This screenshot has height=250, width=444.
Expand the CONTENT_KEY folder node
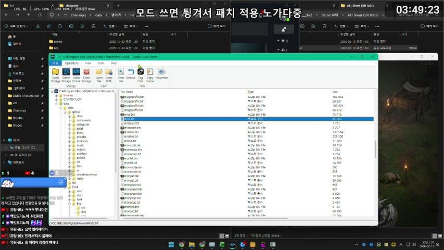[x=57, y=99]
